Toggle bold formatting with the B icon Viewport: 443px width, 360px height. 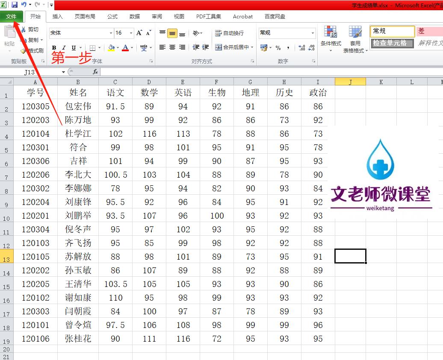(54, 47)
